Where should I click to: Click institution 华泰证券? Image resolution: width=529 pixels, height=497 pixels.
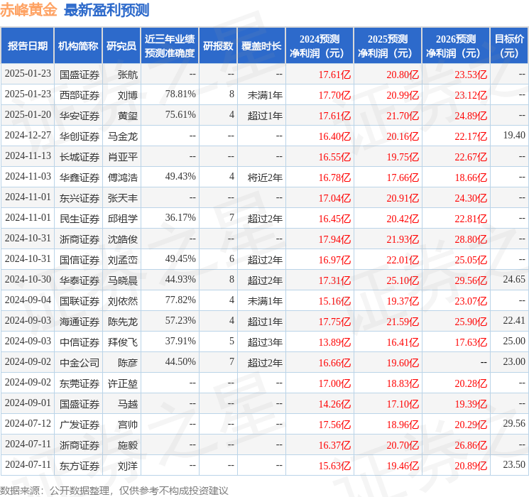pos(80,280)
